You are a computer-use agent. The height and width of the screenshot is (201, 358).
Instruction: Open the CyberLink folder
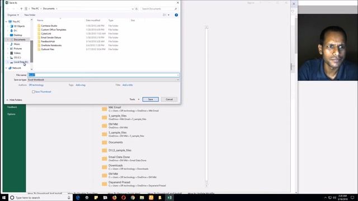(x=46, y=33)
